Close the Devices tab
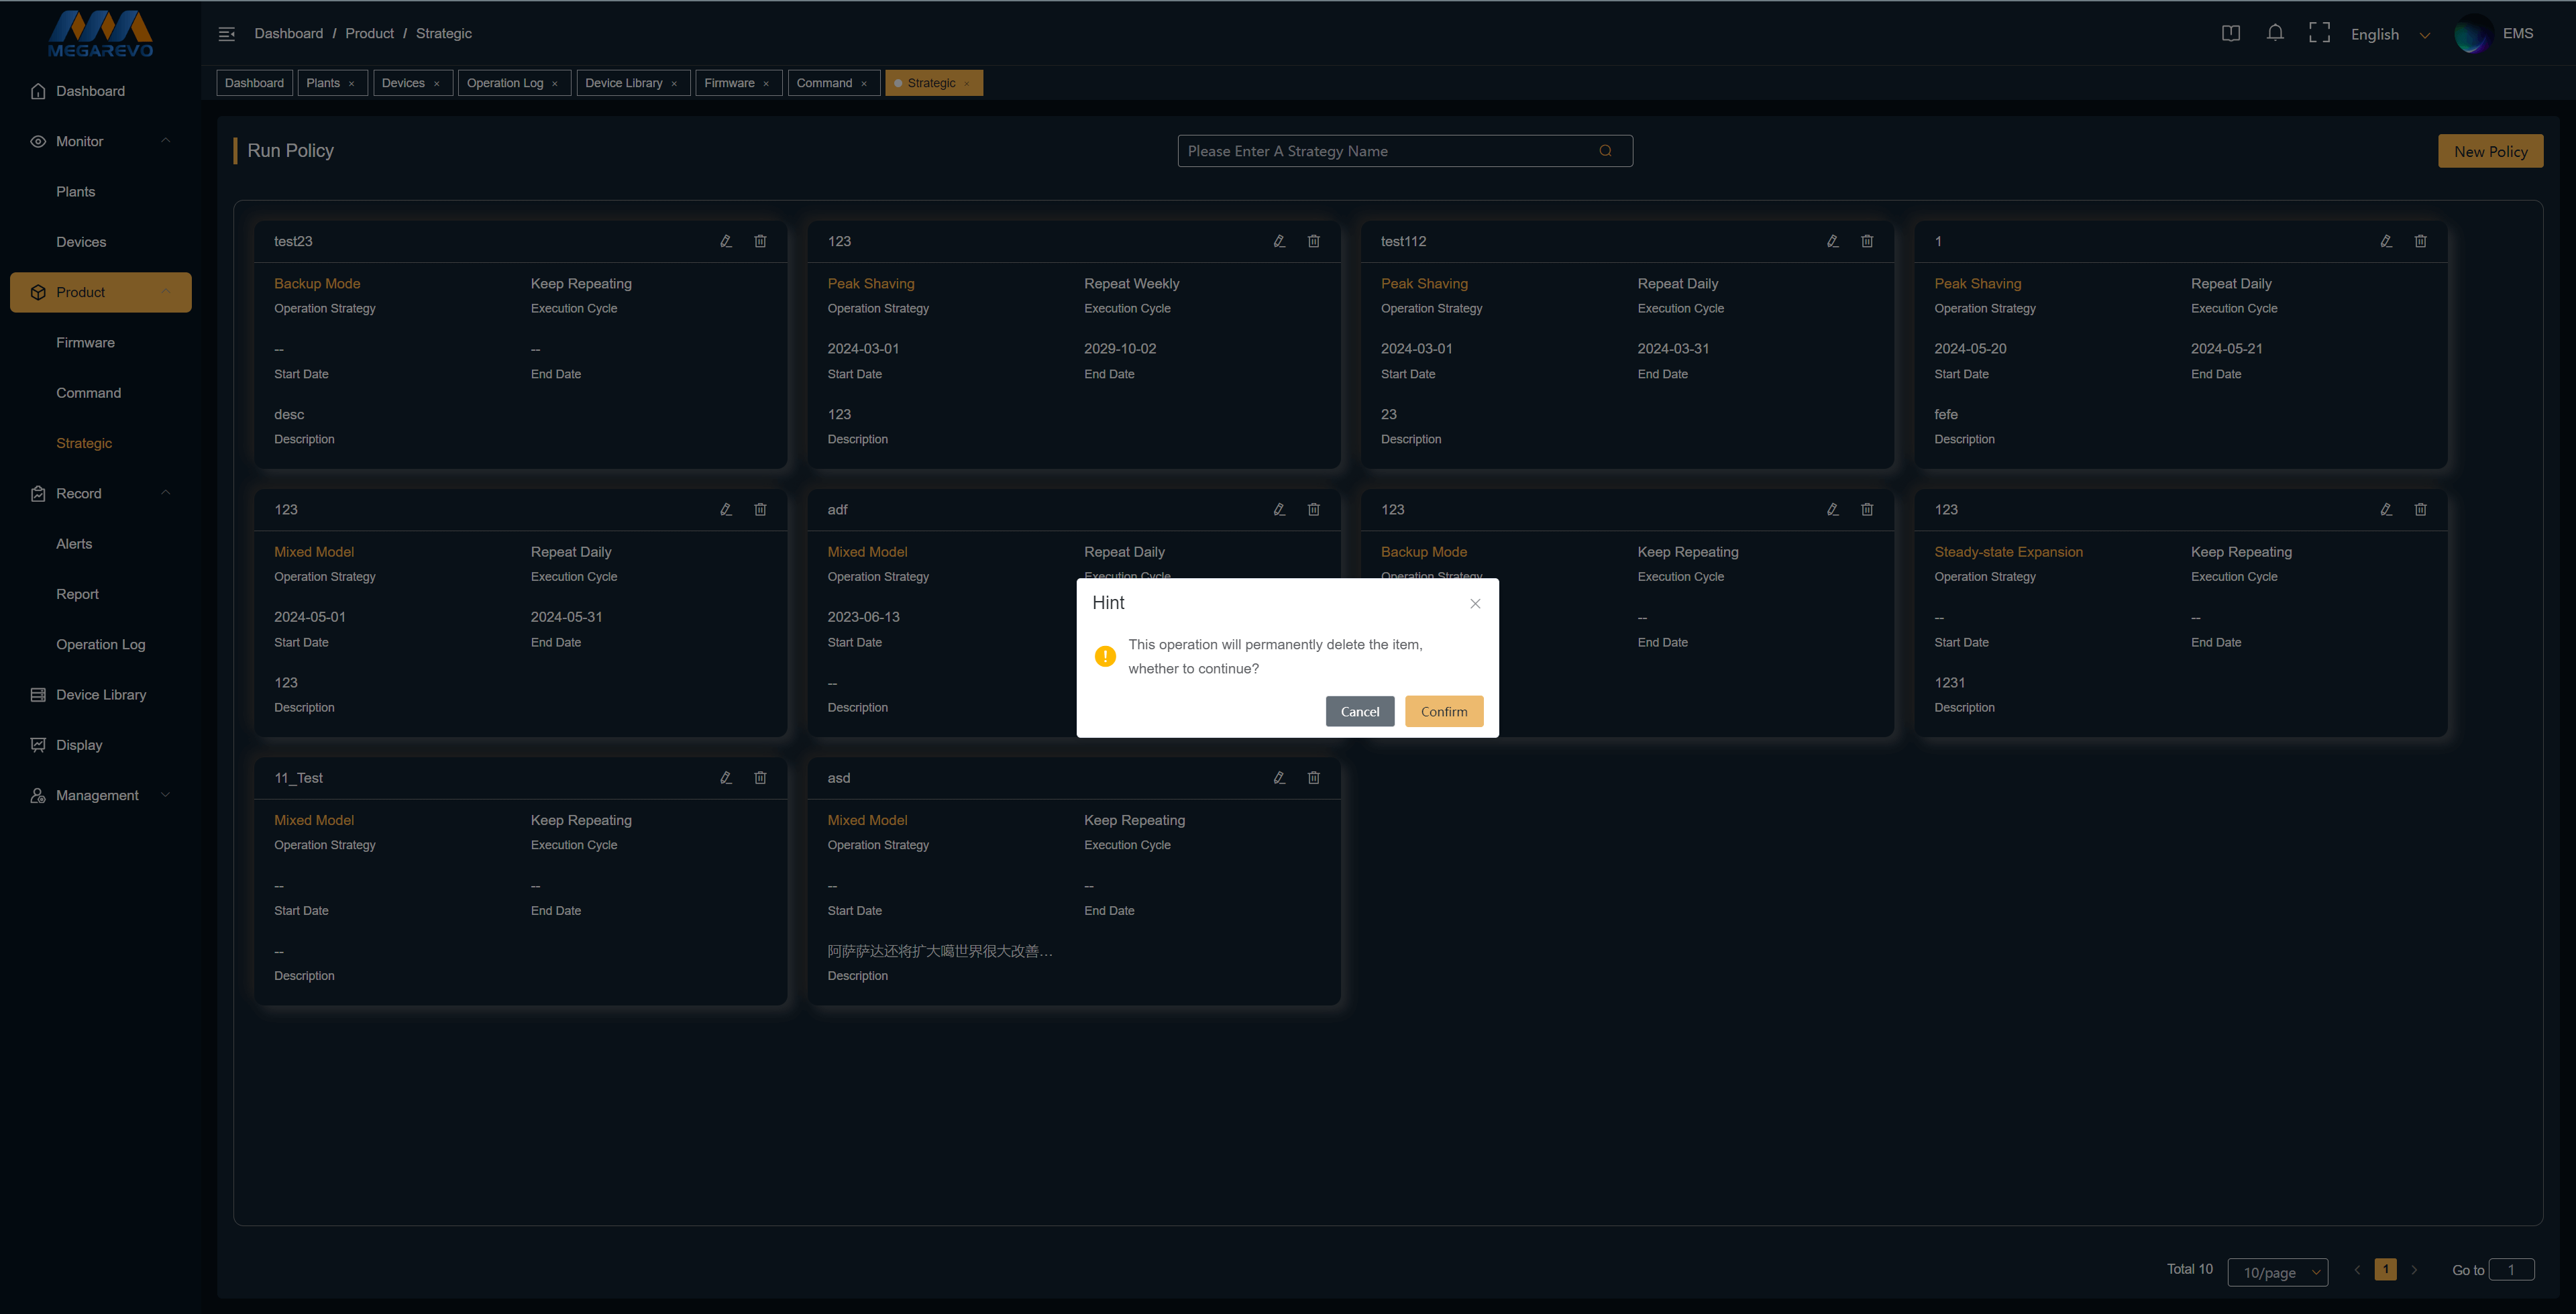Screen dimensions: 2576x1314 point(437,84)
